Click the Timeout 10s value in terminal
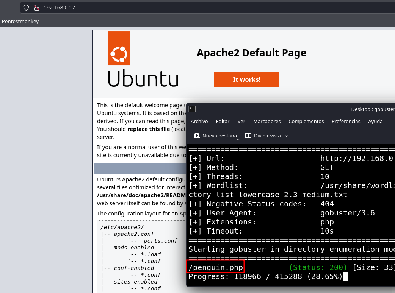Image resolution: width=395 pixels, height=293 pixels. tap(327, 231)
